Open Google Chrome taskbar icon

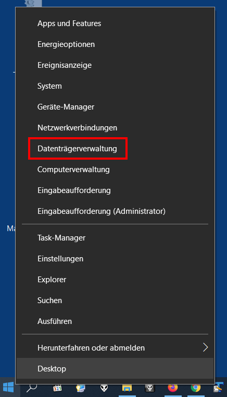(x=196, y=388)
